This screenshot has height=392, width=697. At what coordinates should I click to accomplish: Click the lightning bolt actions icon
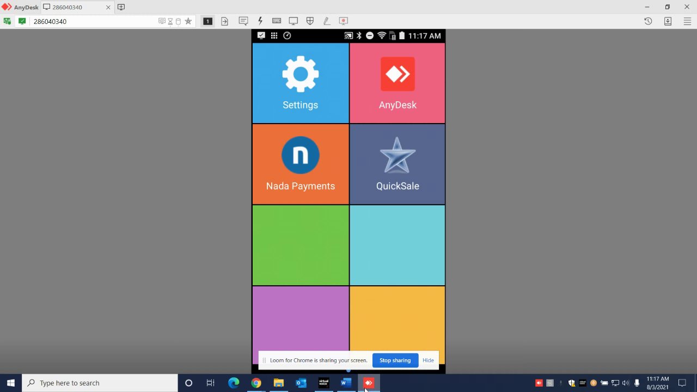pos(260,21)
